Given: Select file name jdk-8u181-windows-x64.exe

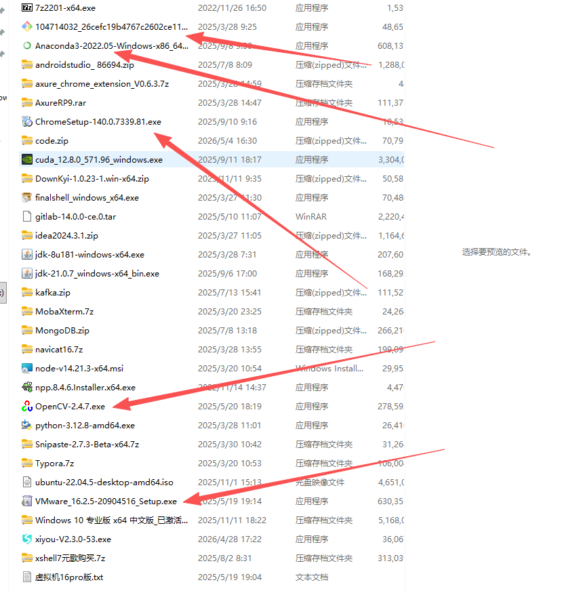Looking at the screenshot, I should pos(89,255).
